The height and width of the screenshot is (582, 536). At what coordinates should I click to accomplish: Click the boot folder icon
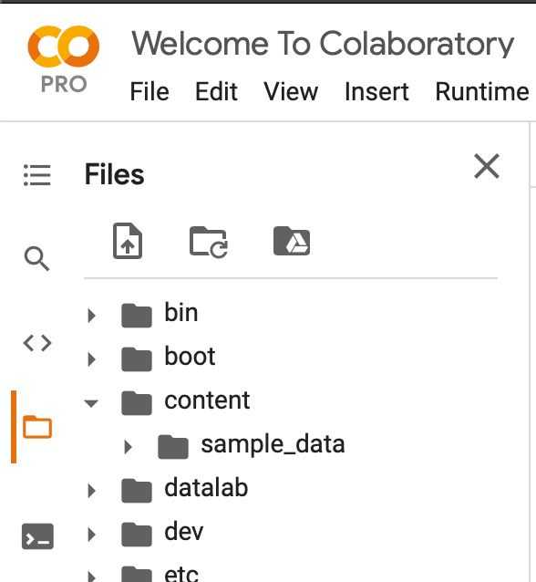coord(137,359)
